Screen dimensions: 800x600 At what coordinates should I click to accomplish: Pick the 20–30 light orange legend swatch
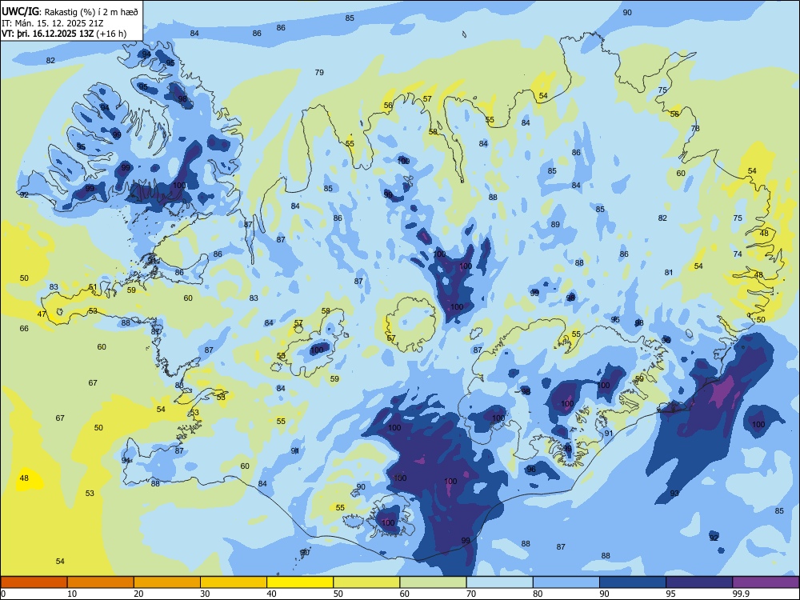[x=167, y=582]
